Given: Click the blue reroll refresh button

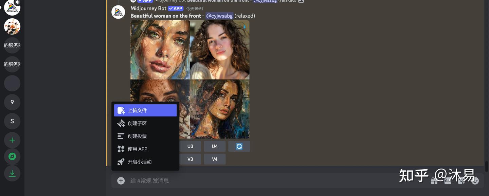Looking at the screenshot, I should pyautogui.click(x=239, y=146).
